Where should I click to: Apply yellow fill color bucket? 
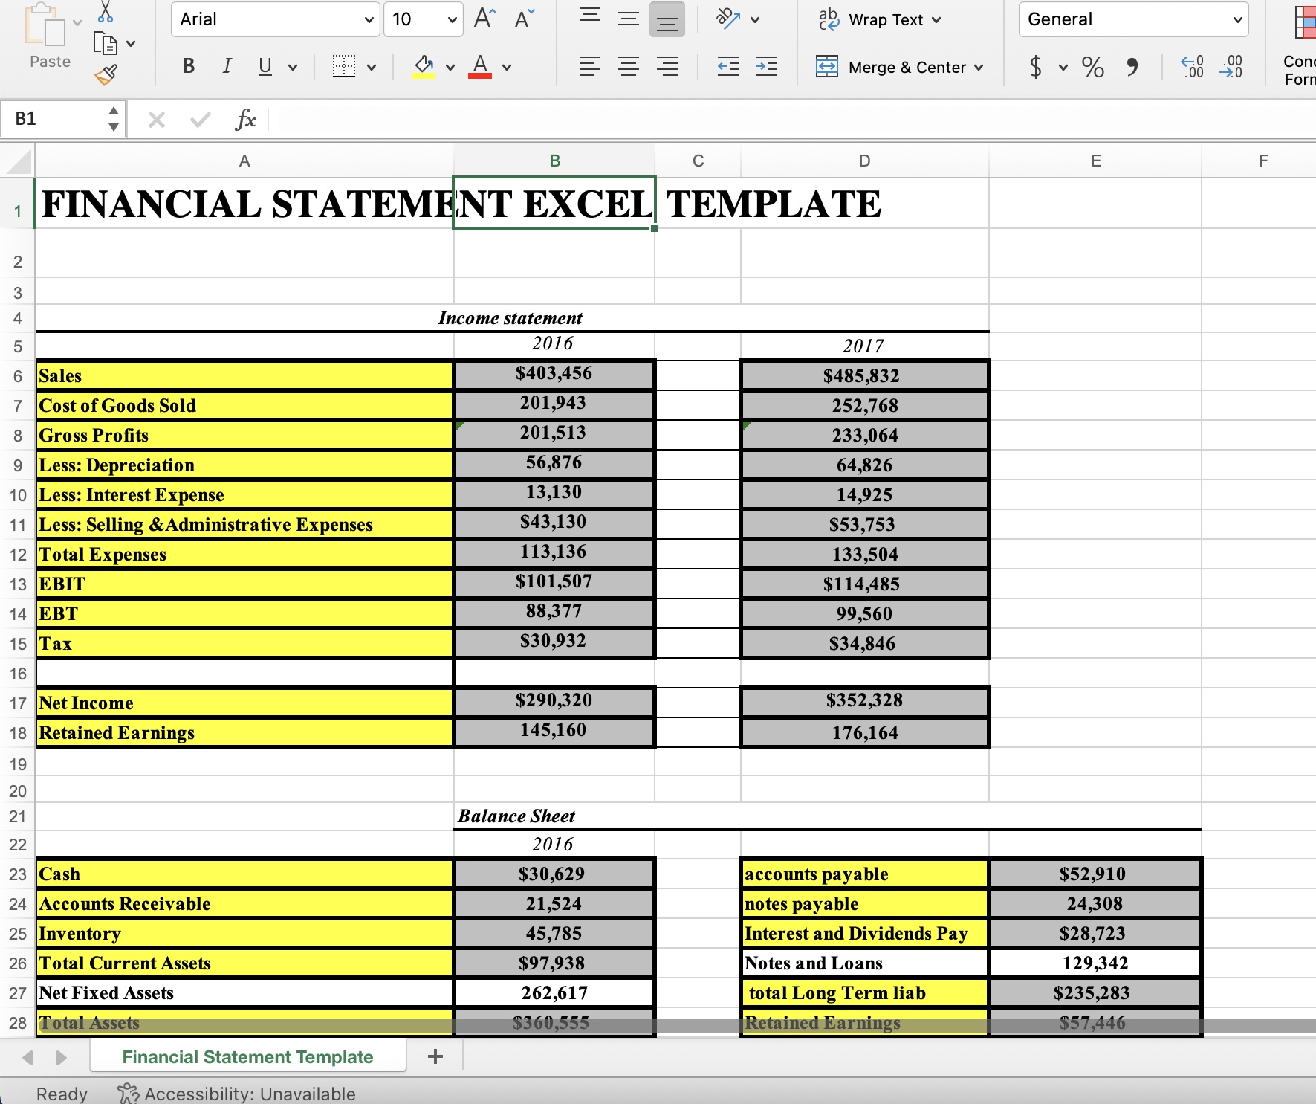pos(424,67)
